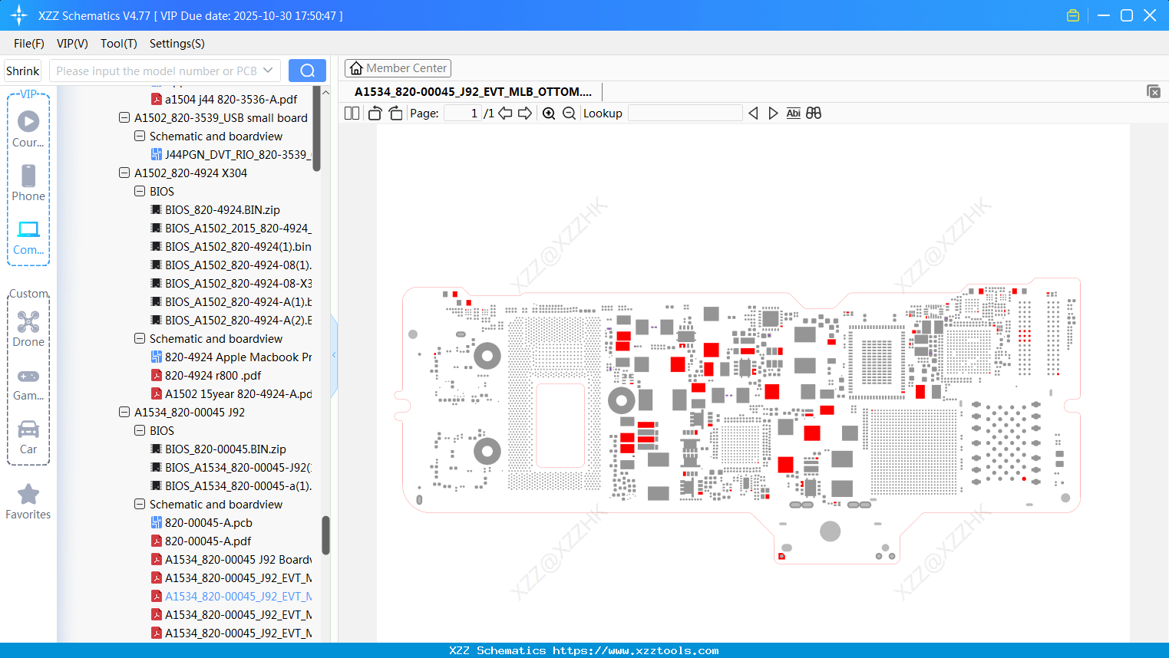Collapse Schematic and boardview under A1502_820-3539_USB

coord(140,137)
